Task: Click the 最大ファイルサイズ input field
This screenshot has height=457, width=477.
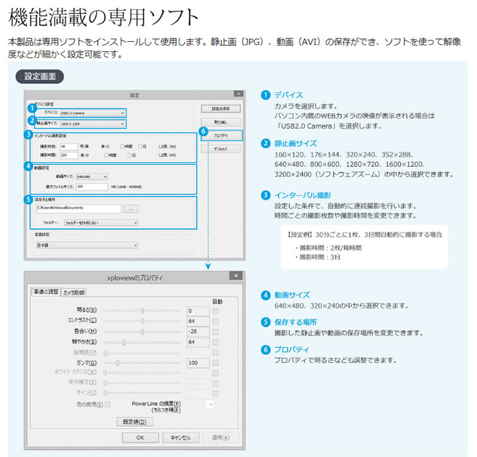Action: coord(92,186)
